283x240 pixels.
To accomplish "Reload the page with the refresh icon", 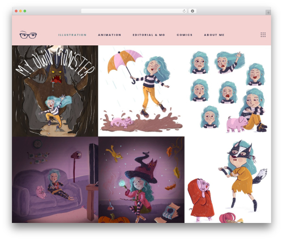I will tap(185, 11).
